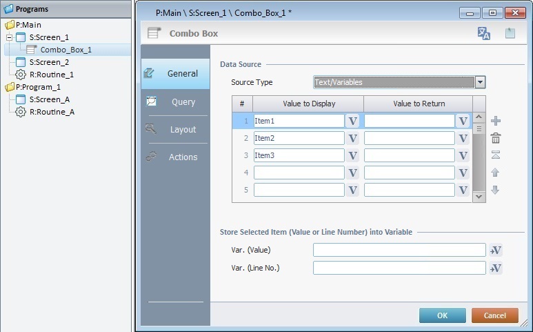533x332 pixels.
Task: Open the translation icon in the header
Action: (x=484, y=33)
